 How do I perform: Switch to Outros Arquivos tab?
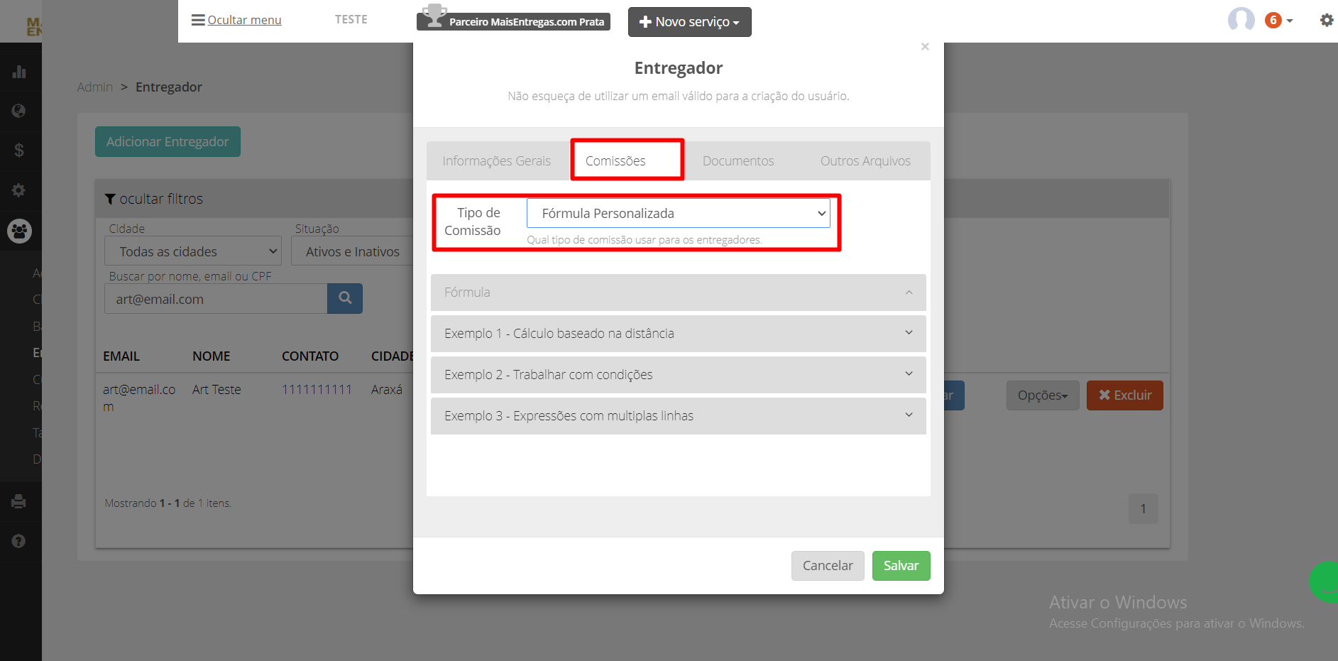(x=865, y=161)
